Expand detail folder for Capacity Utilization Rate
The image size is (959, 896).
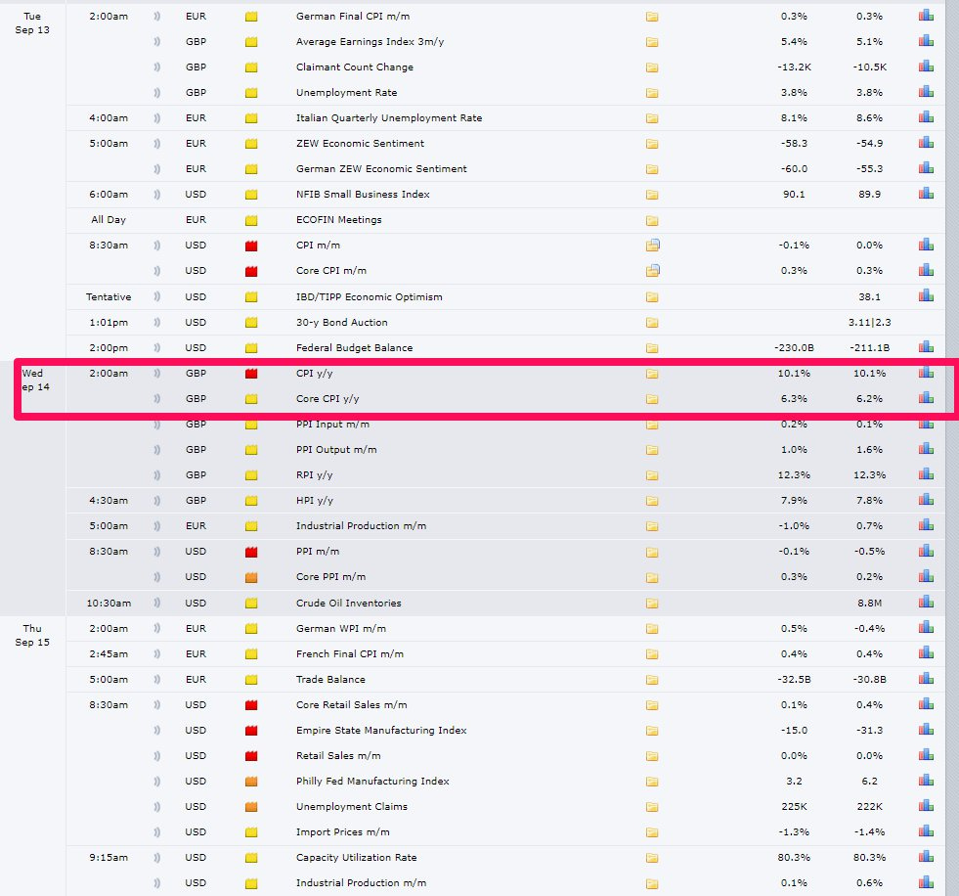click(652, 858)
